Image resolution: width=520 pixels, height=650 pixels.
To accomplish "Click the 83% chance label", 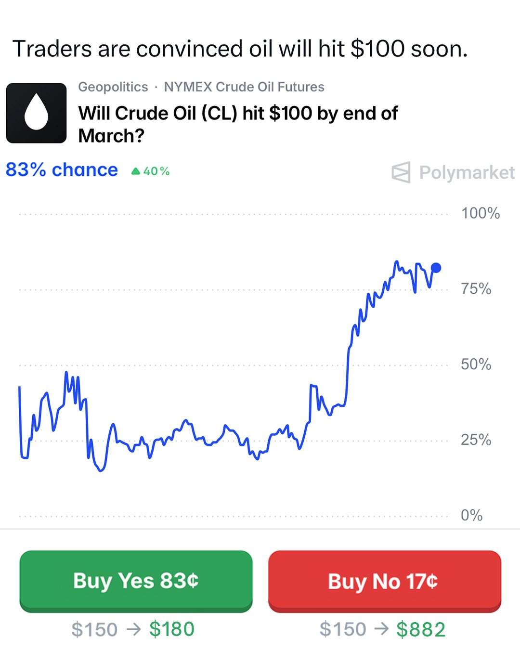I will tap(62, 170).
